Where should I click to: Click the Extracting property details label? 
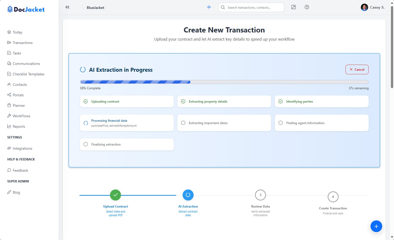(208, 102)
